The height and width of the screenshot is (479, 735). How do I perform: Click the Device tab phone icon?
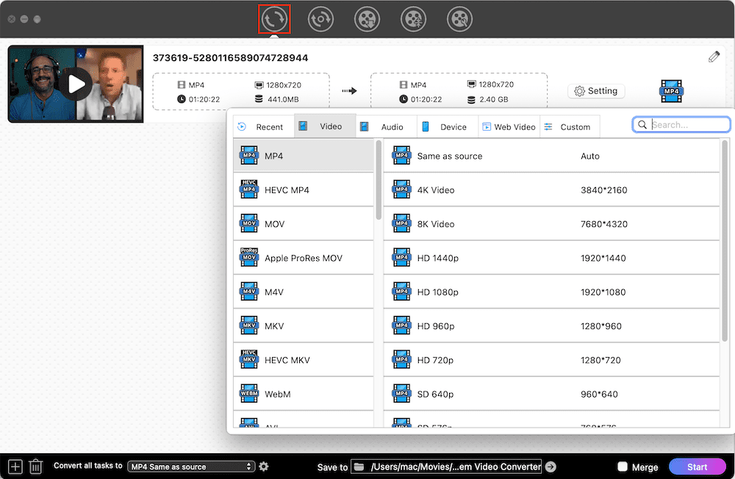(425, 126)
